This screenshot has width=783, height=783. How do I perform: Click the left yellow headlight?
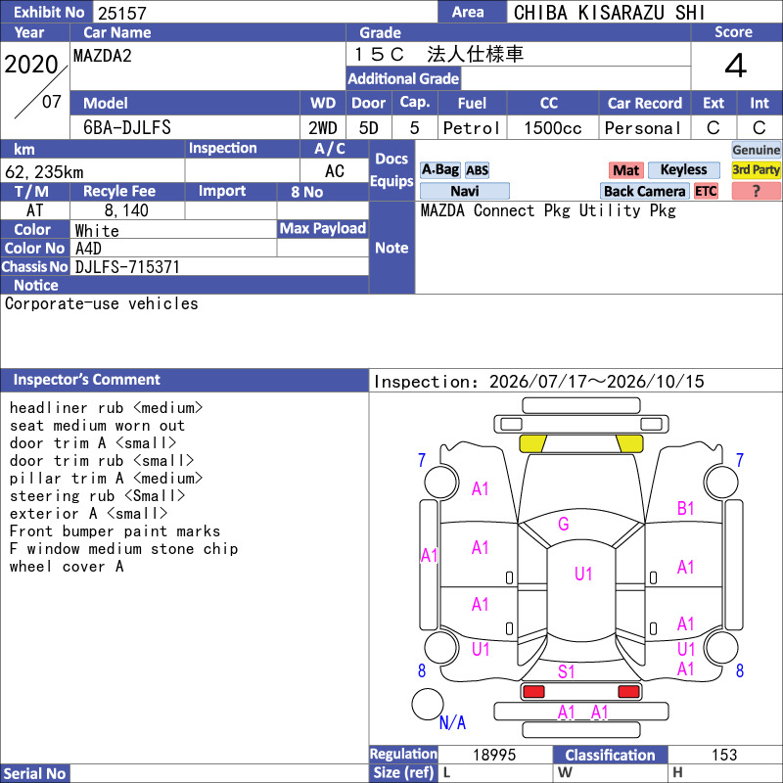[x=532, y=443]
